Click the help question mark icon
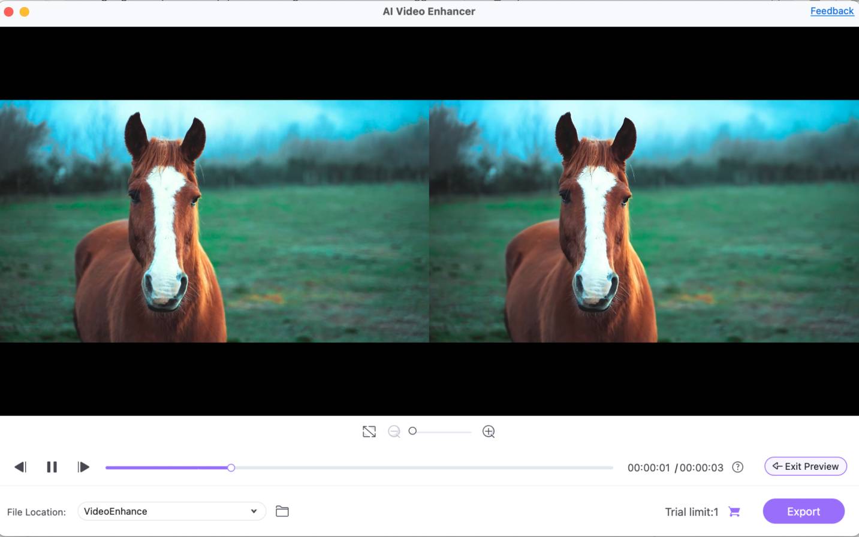This screenshot has width=859, height=537. click(x=738, y=467)
